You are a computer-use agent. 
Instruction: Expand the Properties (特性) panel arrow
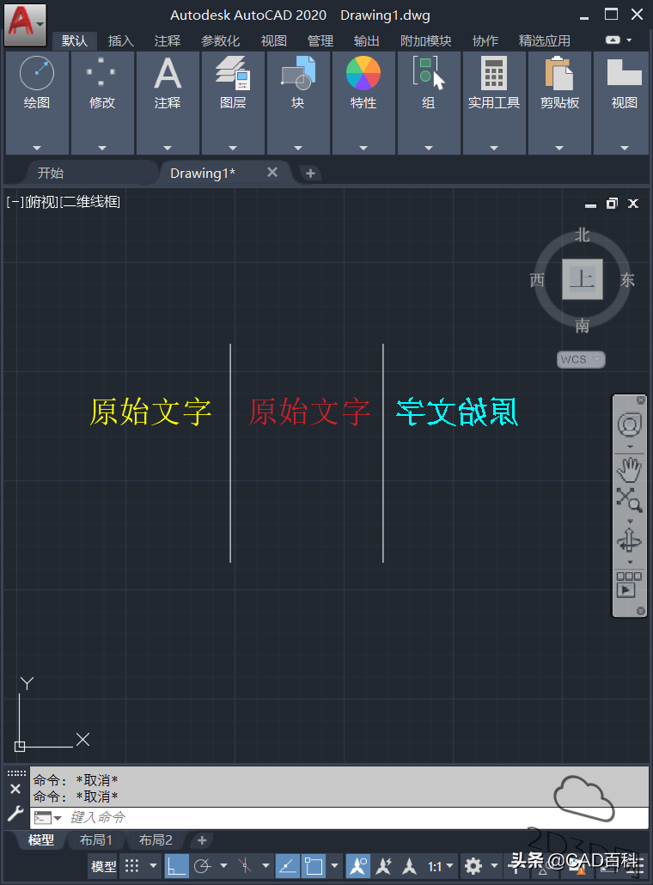[363, 148]
